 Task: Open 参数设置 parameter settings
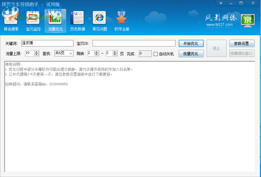(x=242, y=43)
